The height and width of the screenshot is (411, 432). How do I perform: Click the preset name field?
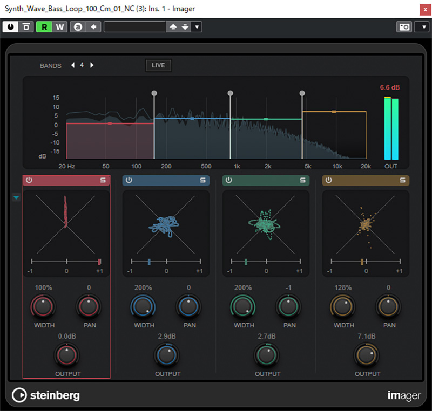point(134,27)
